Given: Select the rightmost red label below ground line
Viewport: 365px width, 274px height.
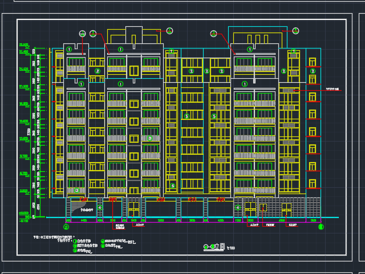Looking at the screenshot, I should pyautogui.click(x=293, y=225).
